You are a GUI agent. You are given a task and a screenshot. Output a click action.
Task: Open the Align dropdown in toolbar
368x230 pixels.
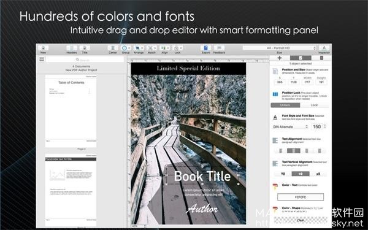(x=164, y=48)
